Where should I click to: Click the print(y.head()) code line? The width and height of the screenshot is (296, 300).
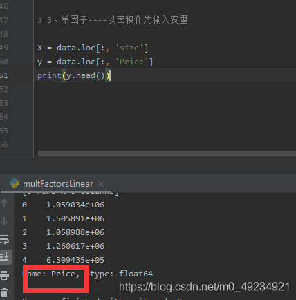[74, 75]
